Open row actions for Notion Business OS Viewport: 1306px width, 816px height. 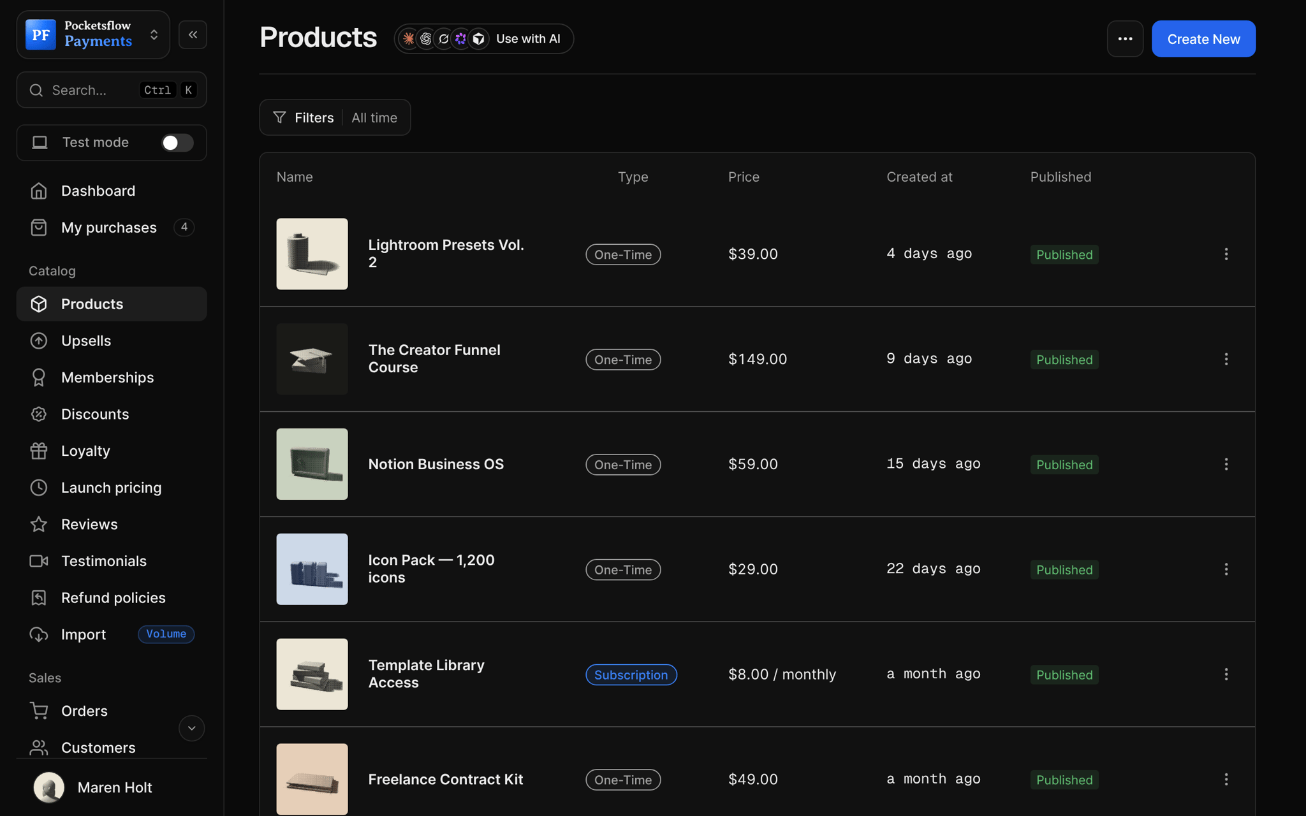(1226, 464)
